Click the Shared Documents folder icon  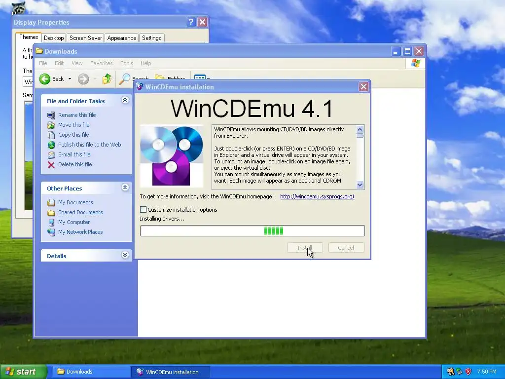coord(51,212)
